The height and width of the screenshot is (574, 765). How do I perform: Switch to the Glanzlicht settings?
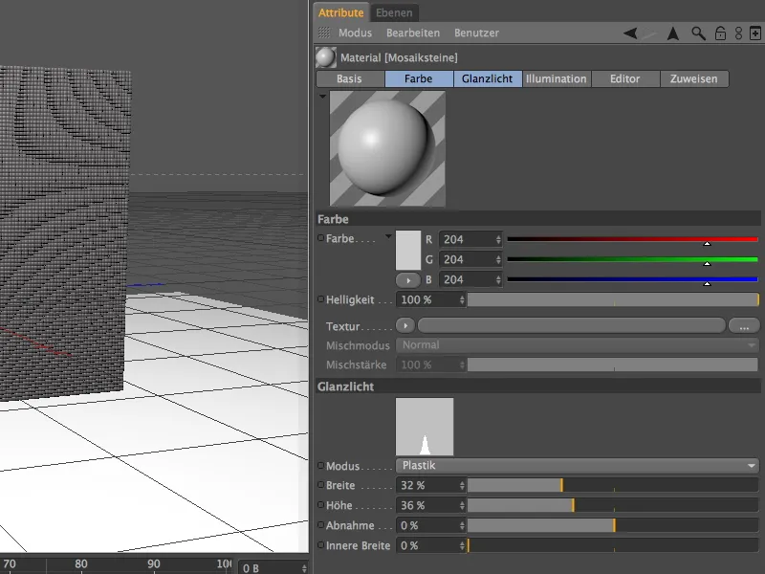click(x=488, y=79)
